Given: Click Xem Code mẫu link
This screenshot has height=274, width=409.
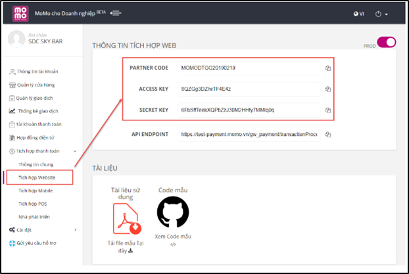Looking at the screenshot, I should pyautogui.click(x=173, y=237).
